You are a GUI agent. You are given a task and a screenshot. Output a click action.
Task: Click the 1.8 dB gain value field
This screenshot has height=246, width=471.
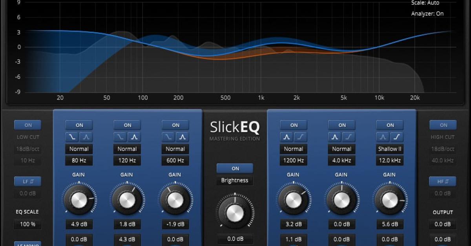click(128, 224)
